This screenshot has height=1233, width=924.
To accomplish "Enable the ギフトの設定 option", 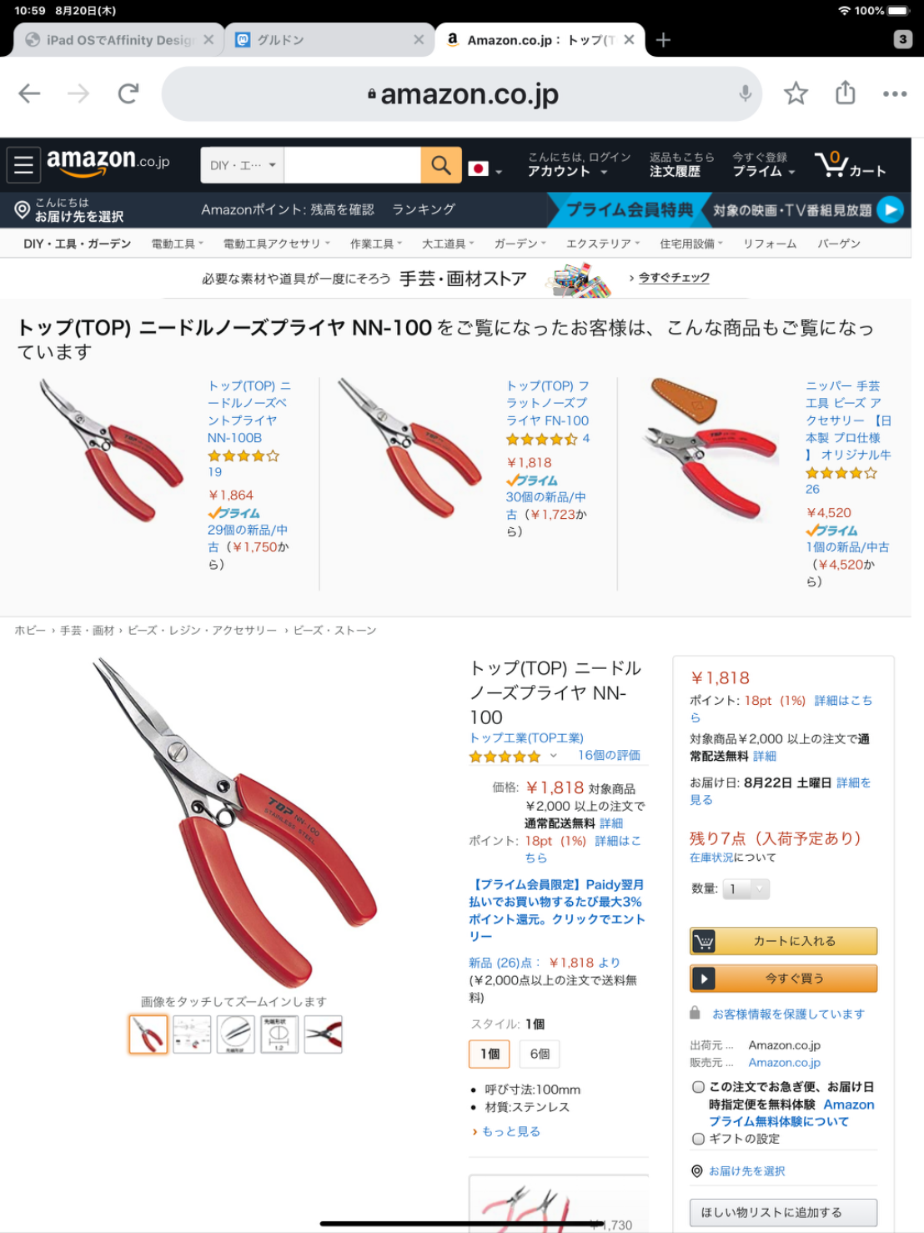I will tap(699, 1139).
